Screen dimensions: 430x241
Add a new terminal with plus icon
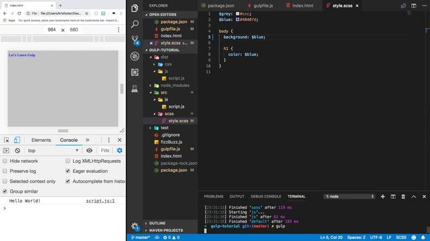(382, 196)
